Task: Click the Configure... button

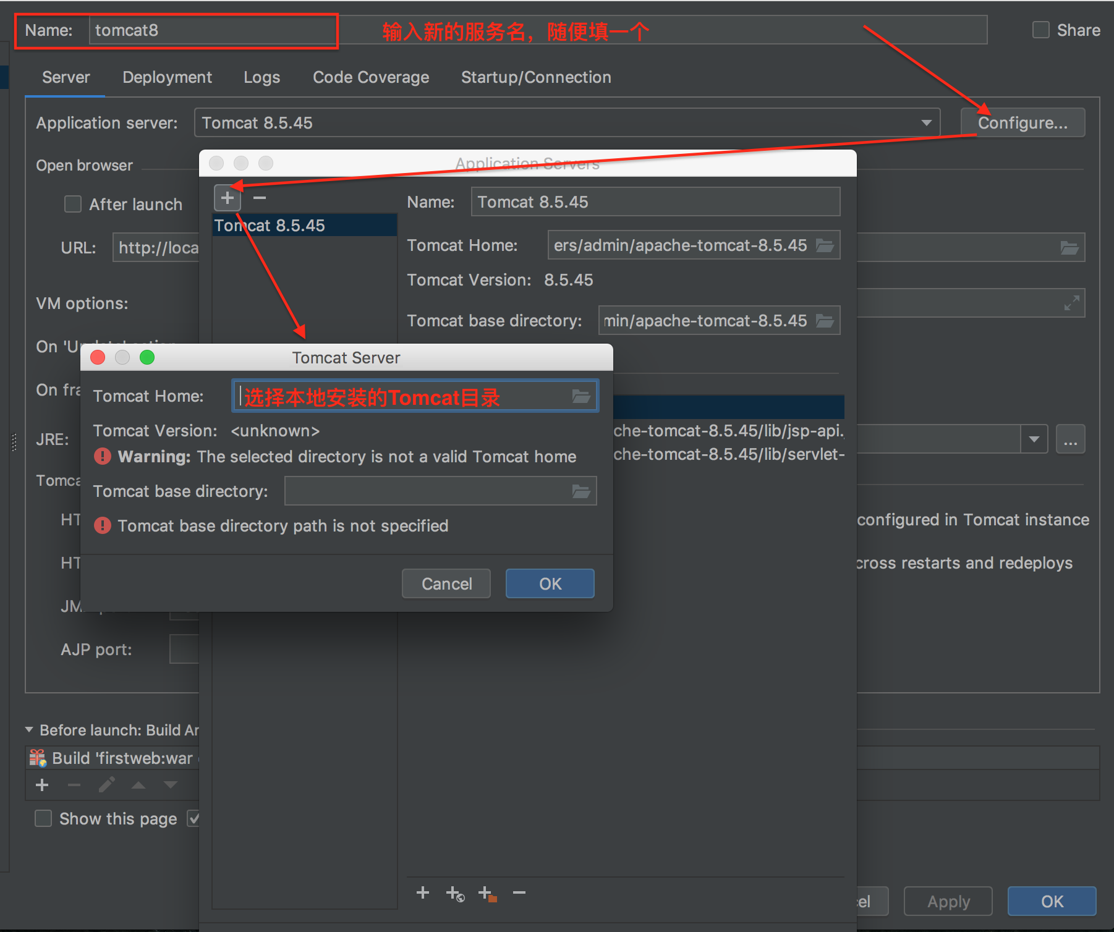Action: pos(1022,123)
